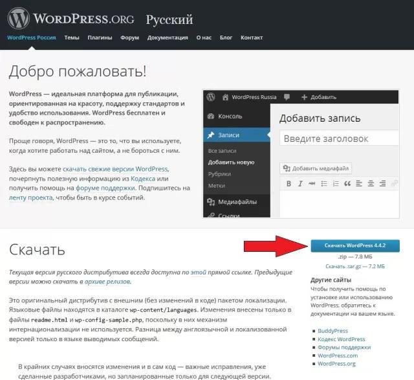Select the О нас menu item
414x380 pixels.
(204, 38)
